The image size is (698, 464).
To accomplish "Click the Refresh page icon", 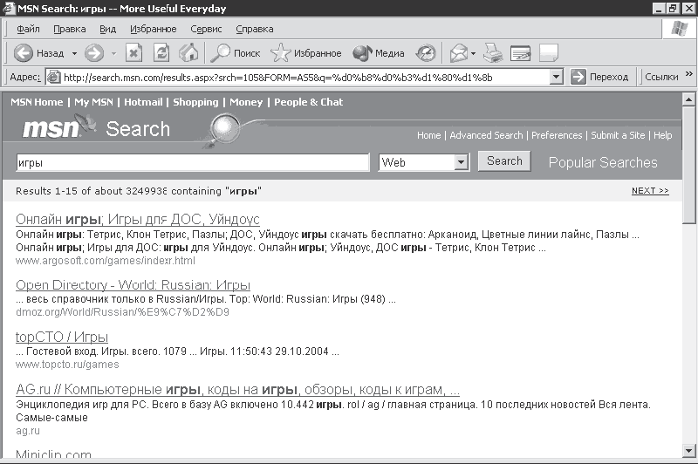I will (x=161, y=53).
